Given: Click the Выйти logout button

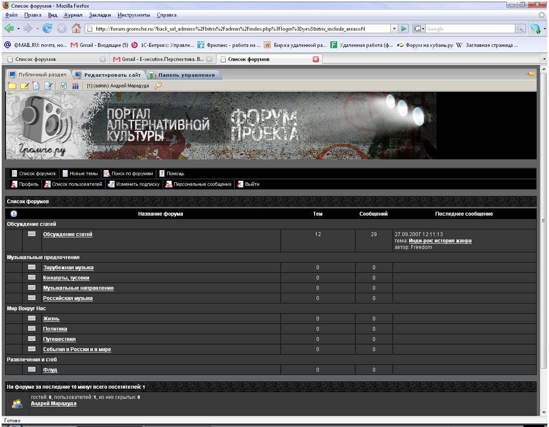Looking at the screenshot, I should pos(252,185).
